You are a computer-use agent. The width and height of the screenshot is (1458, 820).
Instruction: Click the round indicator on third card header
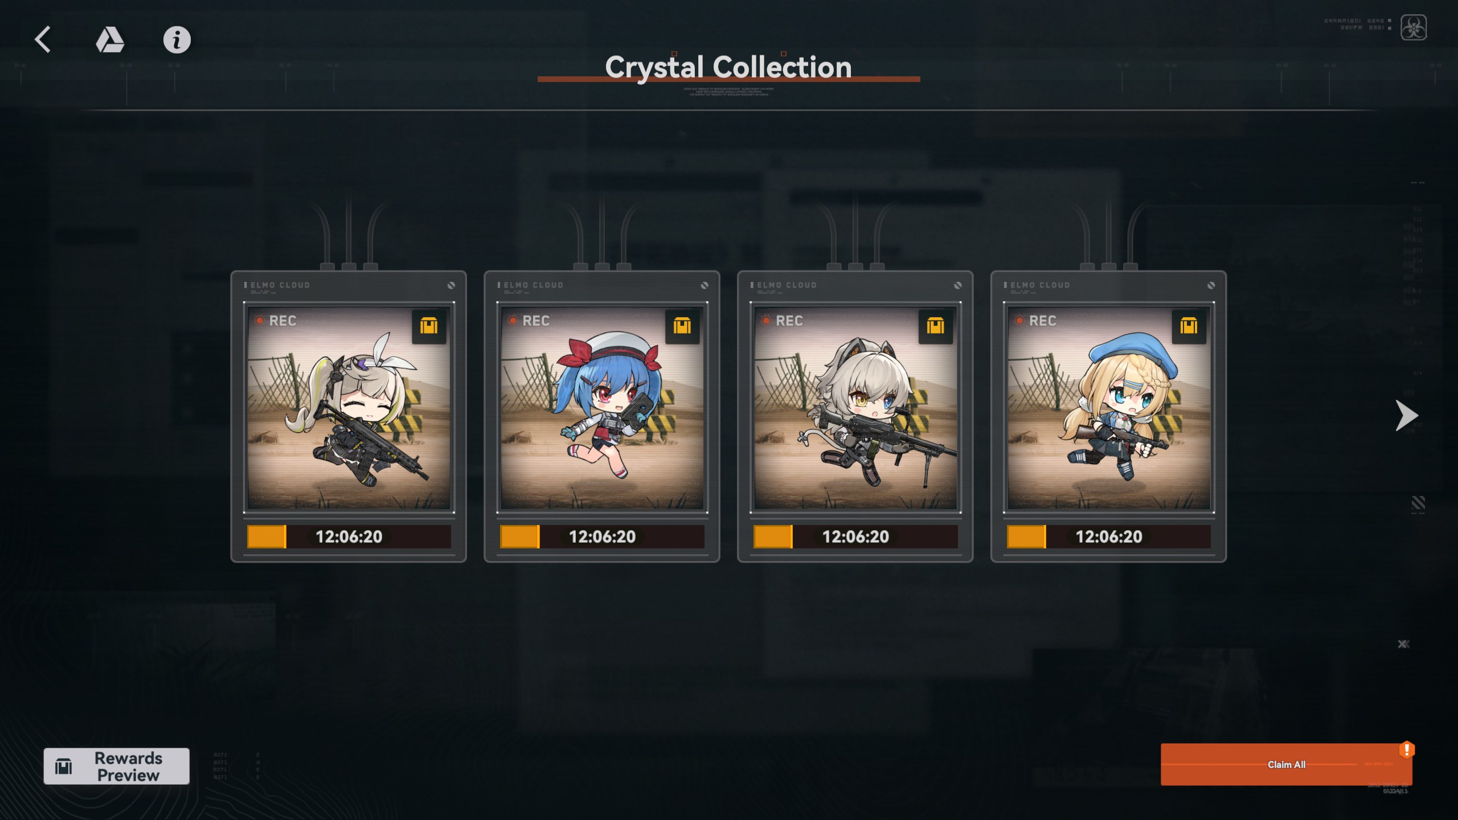(958, 285)
